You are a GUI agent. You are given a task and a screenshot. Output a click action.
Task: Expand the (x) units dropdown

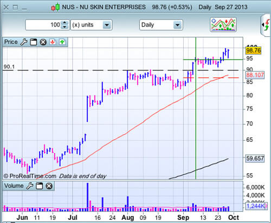point(107,25)
